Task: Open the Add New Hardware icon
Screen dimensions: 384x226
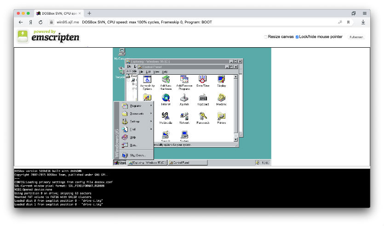Action: click(x=166, y=80)
